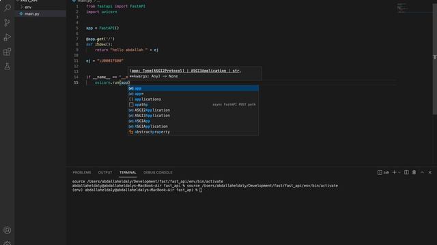Viewport: 437px width, 245px height.
Task: Choose the 'ASGIApp' suggestion
Action: [193, 121]
